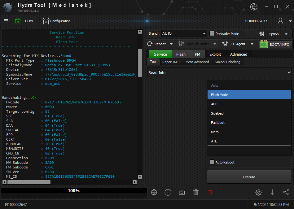Click account number 191000002647 in header
The width and height of the screenshot is (294, 209).
(256, 21)
